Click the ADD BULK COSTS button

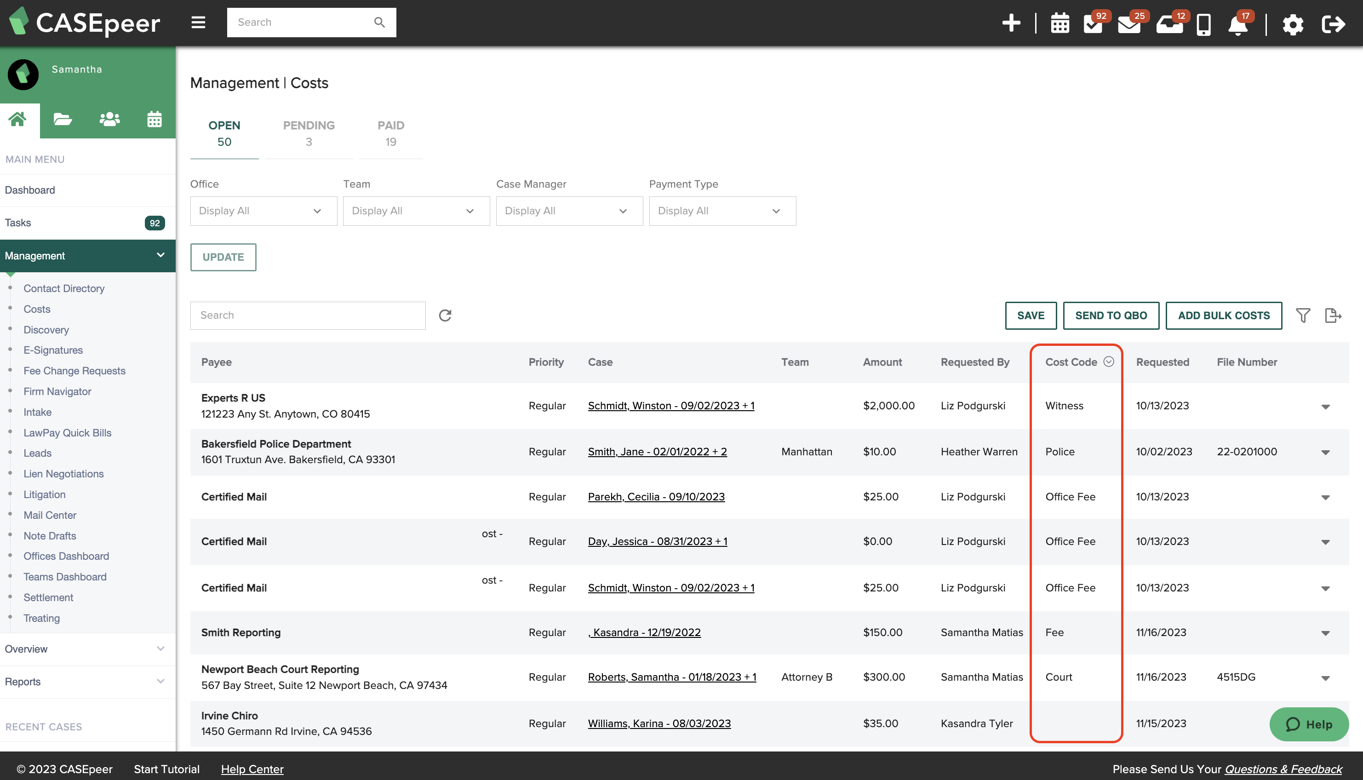(1224, 315)
